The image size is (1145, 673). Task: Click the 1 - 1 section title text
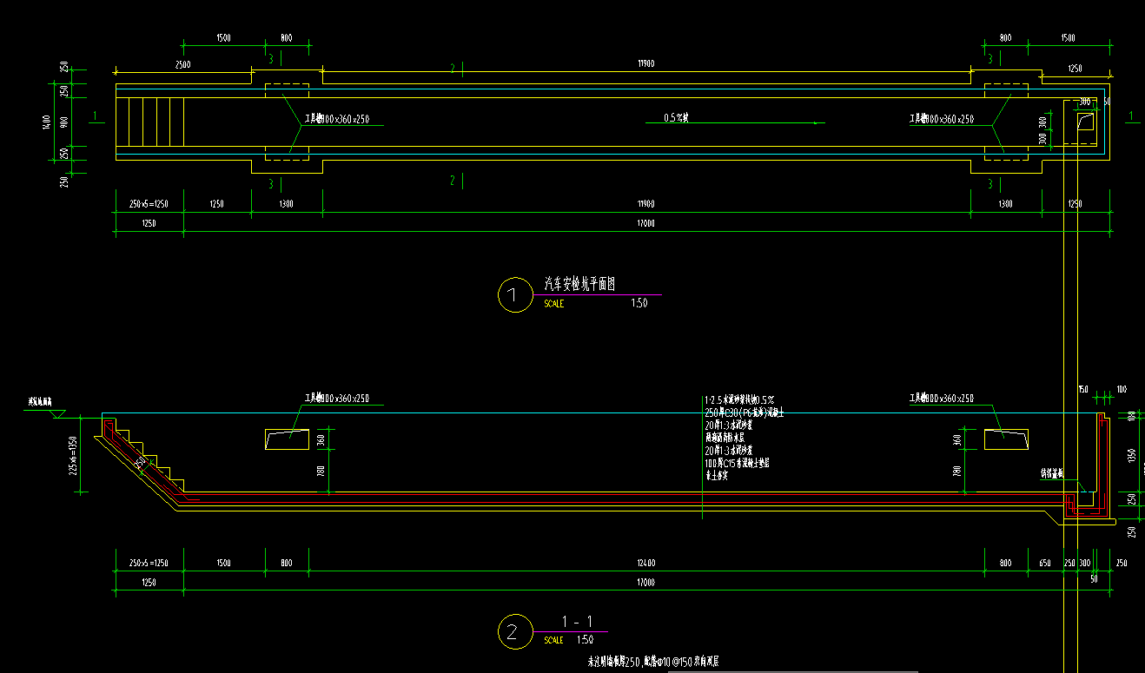click(577, 622)
